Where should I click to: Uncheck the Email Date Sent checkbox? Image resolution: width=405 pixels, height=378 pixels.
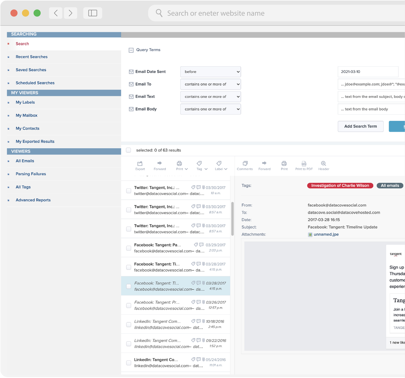[x=131, y=72]
